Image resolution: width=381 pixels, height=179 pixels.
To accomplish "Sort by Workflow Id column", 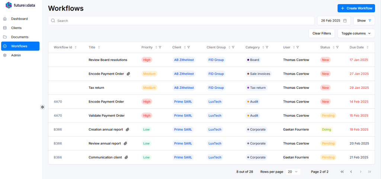I will (x=76, y=48).
